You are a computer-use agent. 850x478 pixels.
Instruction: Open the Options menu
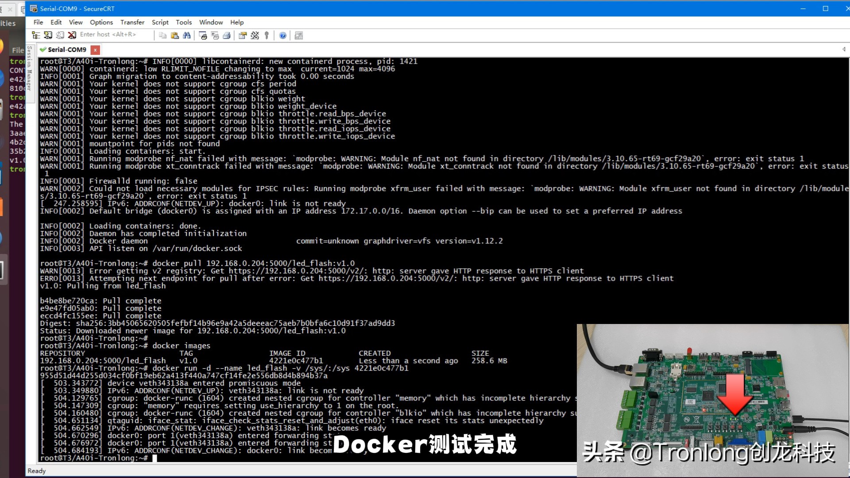pos(101,22)
